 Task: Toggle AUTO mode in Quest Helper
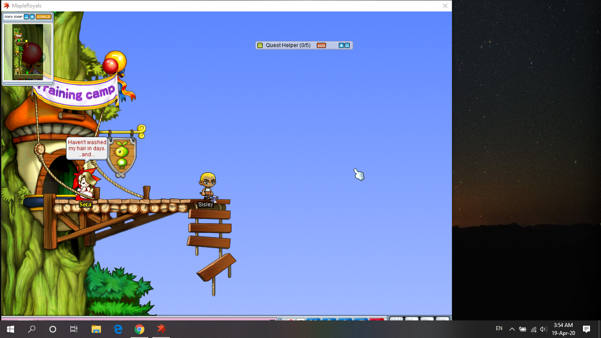(321, 45)
